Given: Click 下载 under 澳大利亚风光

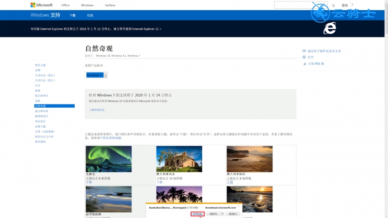Looking at the screenshot, I should [x=160, y=182].
